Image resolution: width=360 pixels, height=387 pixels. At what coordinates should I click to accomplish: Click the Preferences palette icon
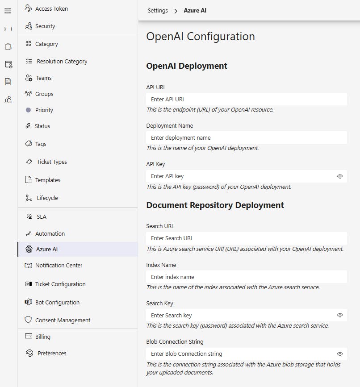[29, 353]
